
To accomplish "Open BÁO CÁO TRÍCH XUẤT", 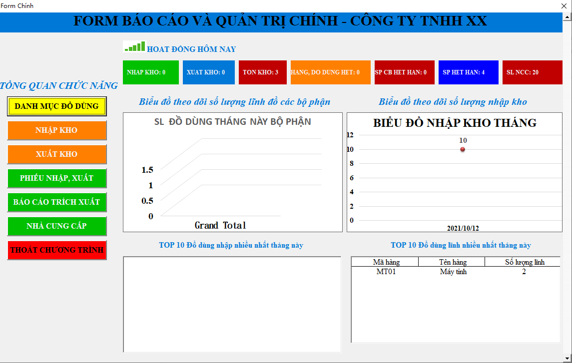I will coord(57,202).
